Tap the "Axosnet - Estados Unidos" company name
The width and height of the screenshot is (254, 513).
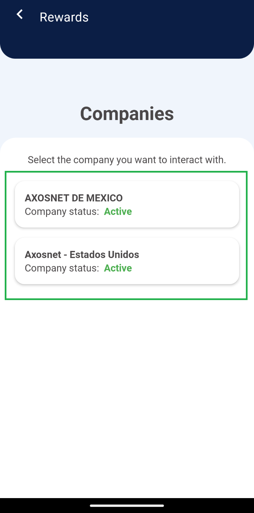(82, 254)
